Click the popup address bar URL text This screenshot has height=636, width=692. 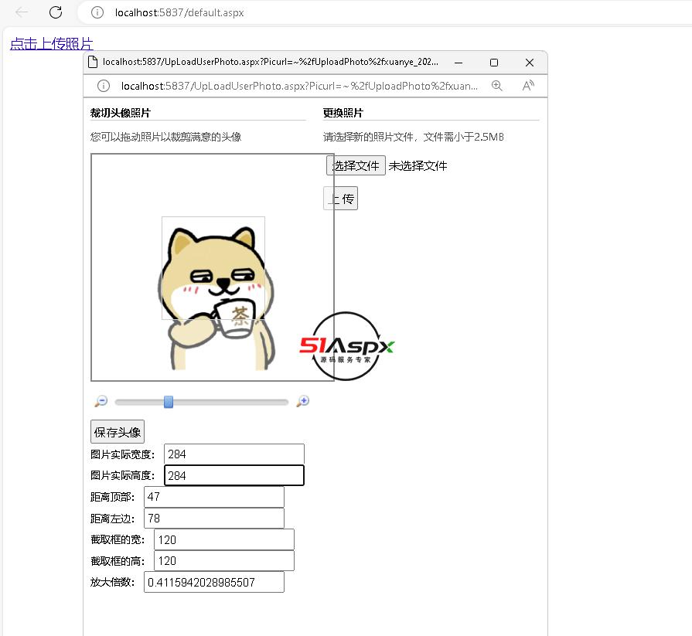[299, 86]
